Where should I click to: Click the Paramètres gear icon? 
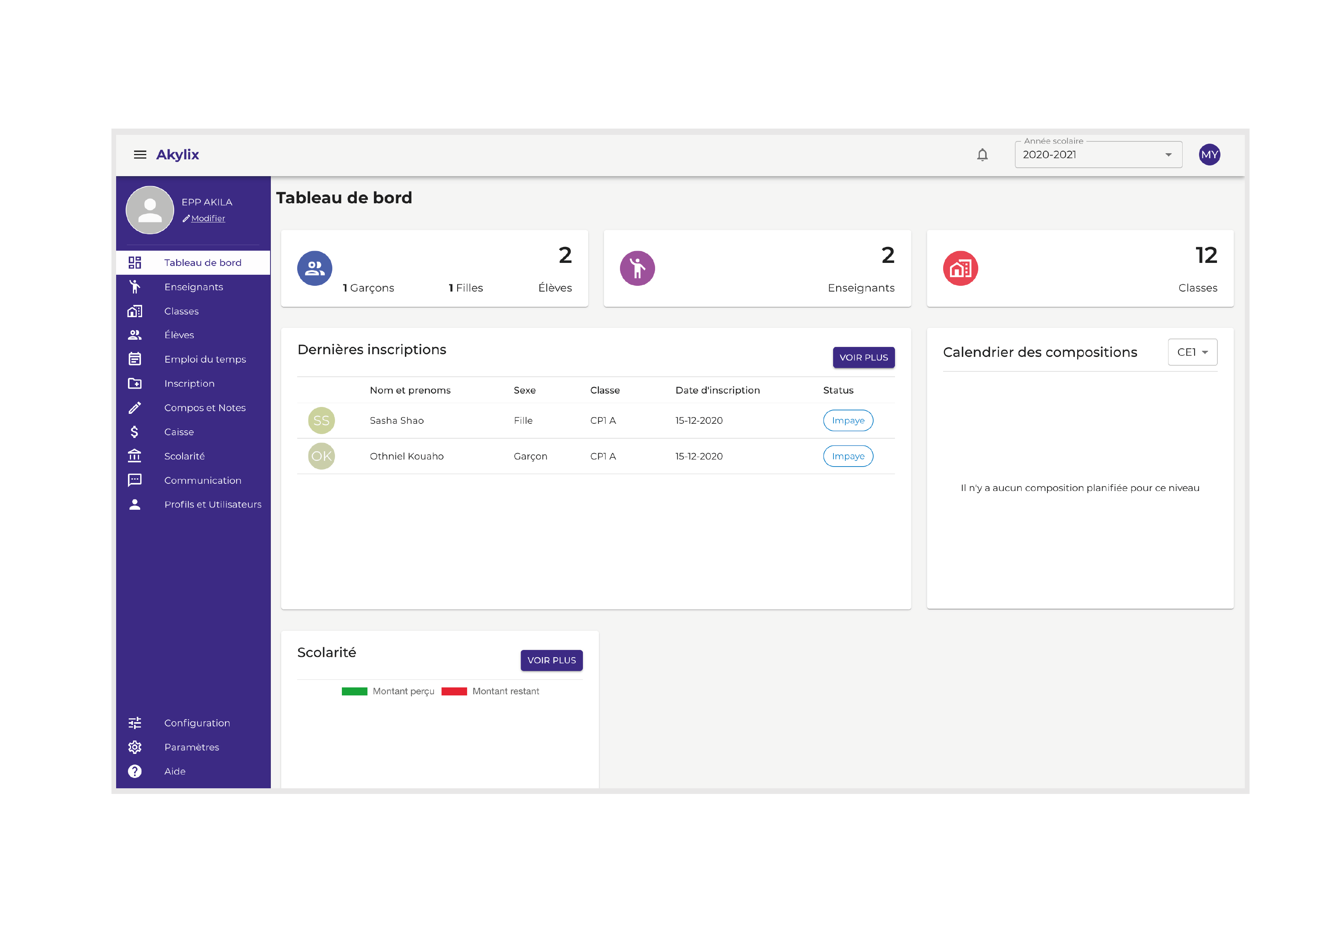[x=135, y=747]
